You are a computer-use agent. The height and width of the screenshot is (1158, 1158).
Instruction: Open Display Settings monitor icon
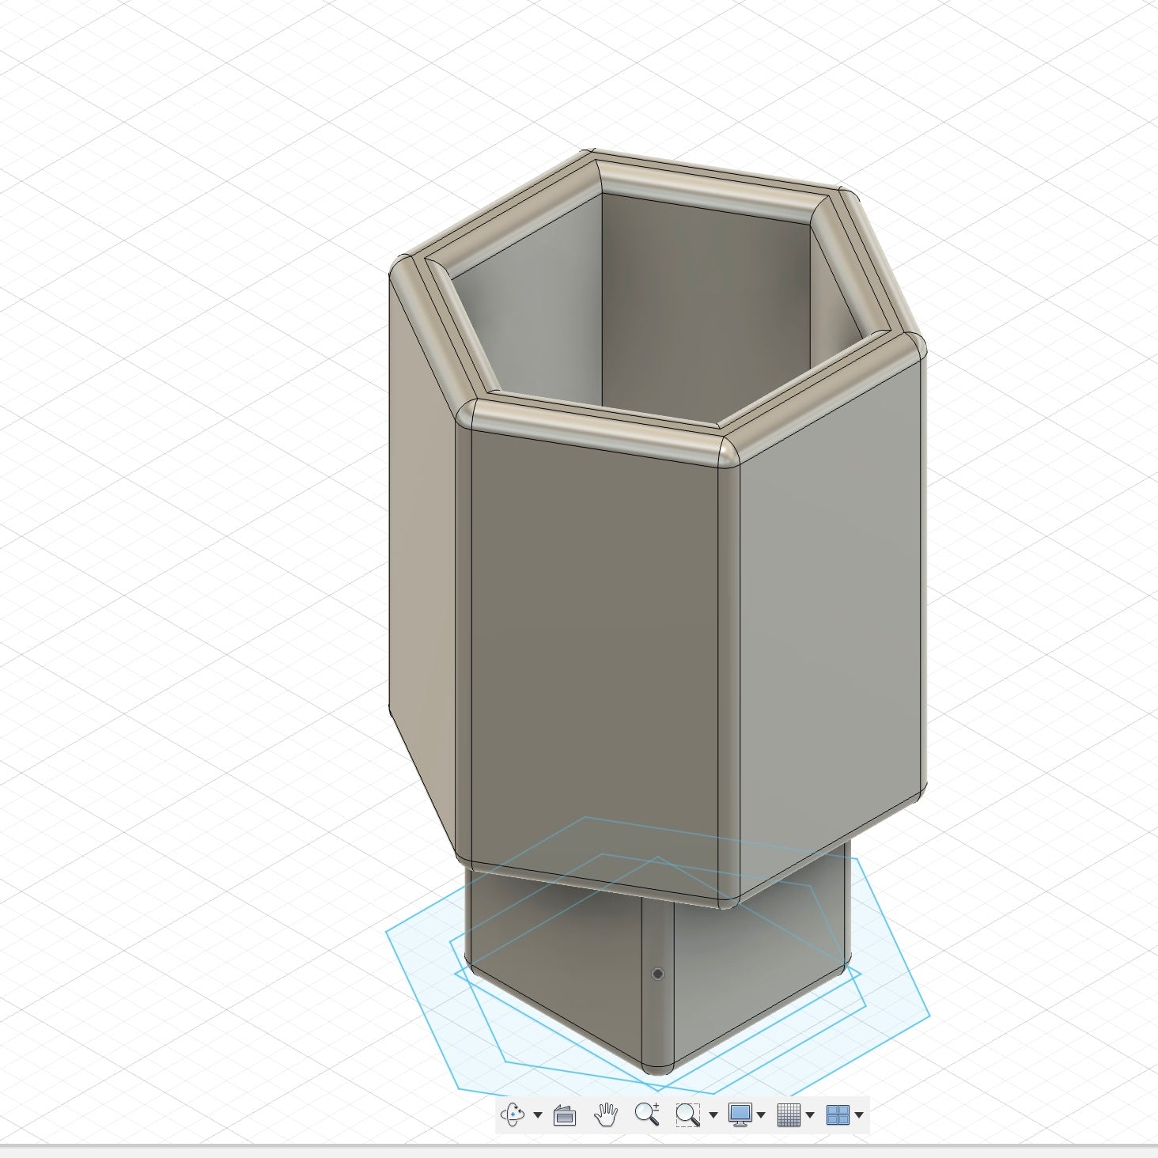point(740,1115)
